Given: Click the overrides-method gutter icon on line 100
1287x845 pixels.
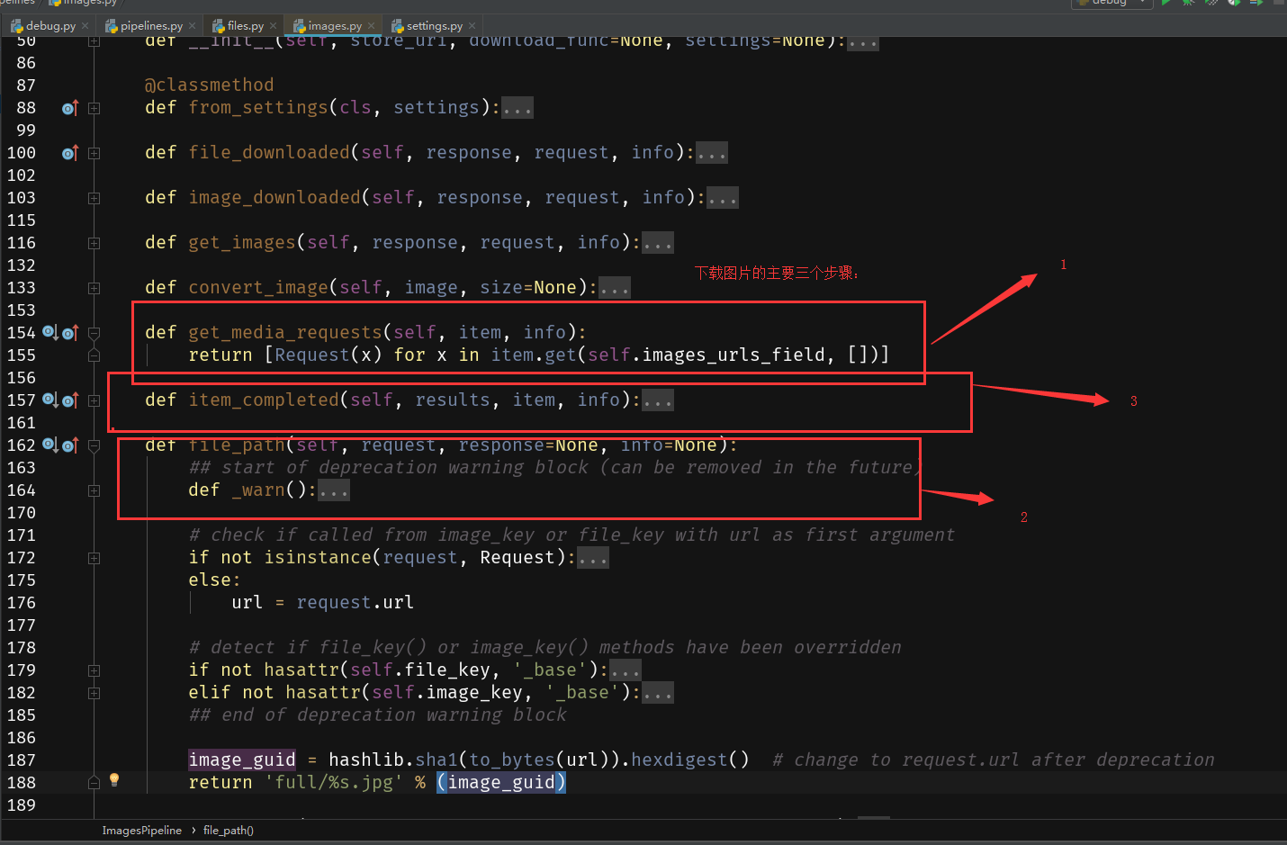Looking at the screenshot, I should pyautogui.click(x=70, y=153).
